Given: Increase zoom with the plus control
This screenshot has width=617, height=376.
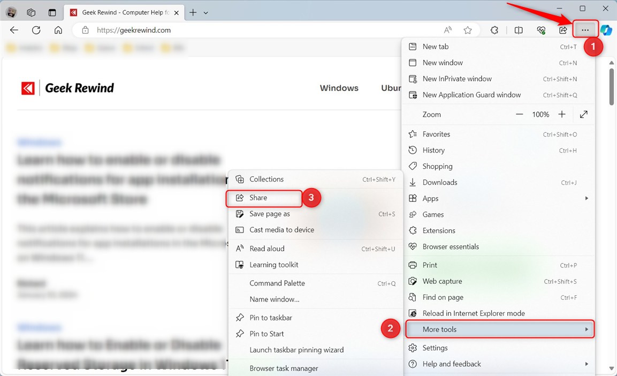Looking at the screenshot, I should tap(562, 114).
